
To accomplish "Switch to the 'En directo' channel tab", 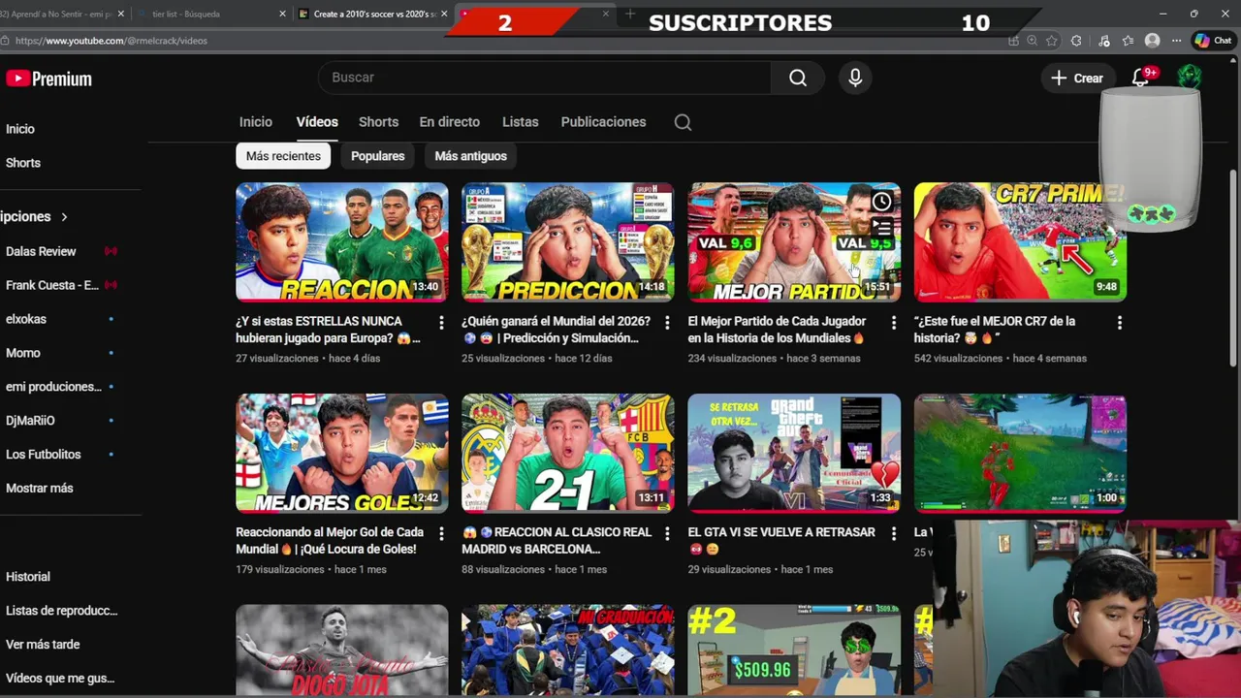I will tap(449, 122).
